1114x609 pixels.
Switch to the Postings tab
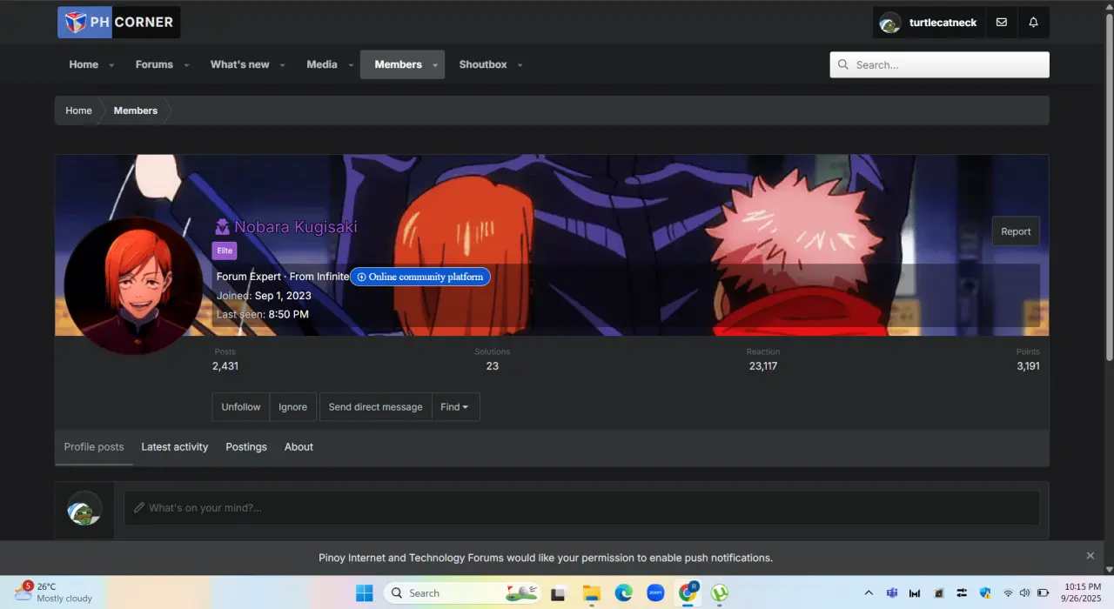tap(246, 447)
